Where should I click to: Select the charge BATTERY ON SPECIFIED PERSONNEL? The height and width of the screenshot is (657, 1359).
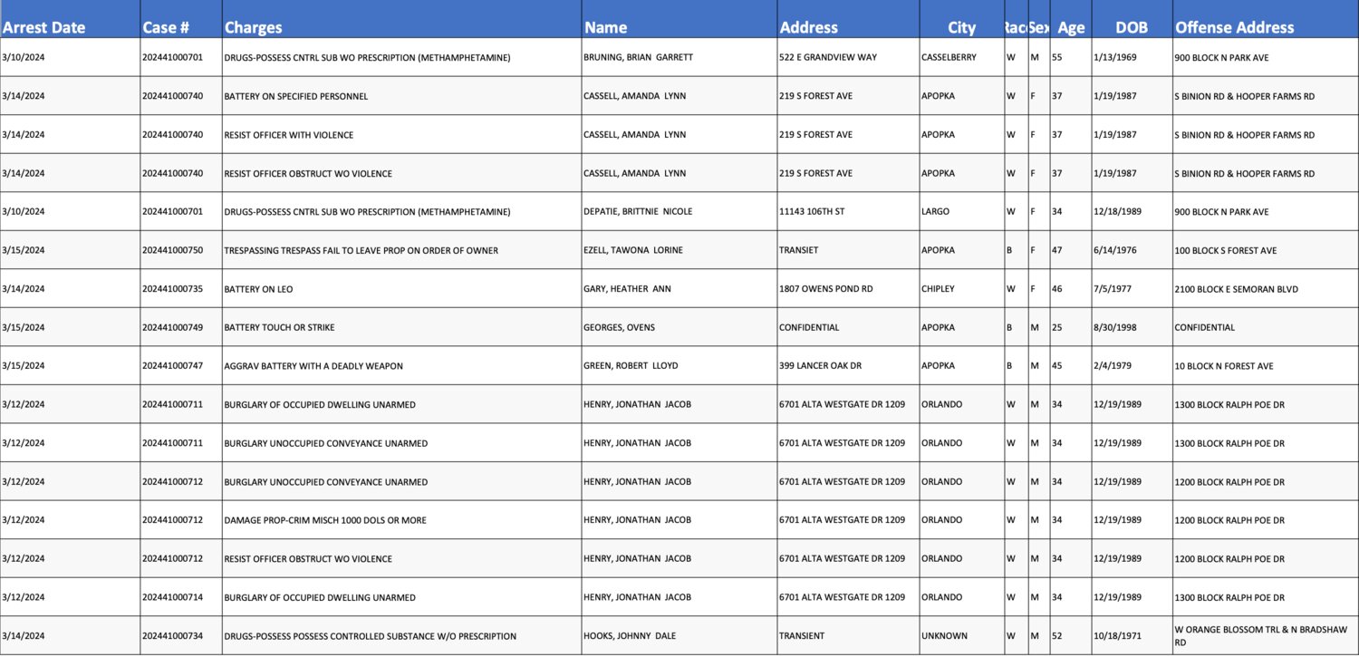click(296, 96)
